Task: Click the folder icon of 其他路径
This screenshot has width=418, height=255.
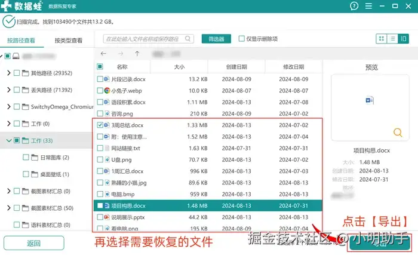Action: click(x=25, y=73)
